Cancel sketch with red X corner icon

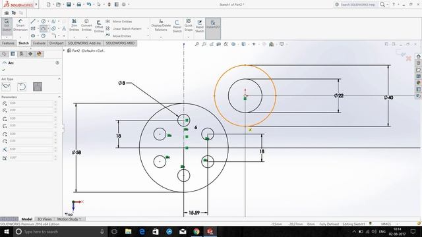point(409,58)
